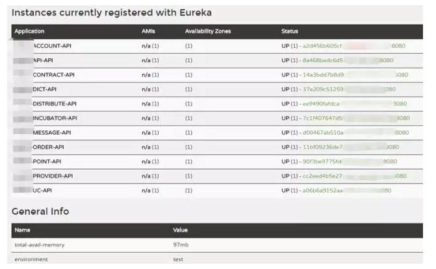Click the Application column header
The height and width of the screenshot is (269, 436).
(x=29, y=31)
